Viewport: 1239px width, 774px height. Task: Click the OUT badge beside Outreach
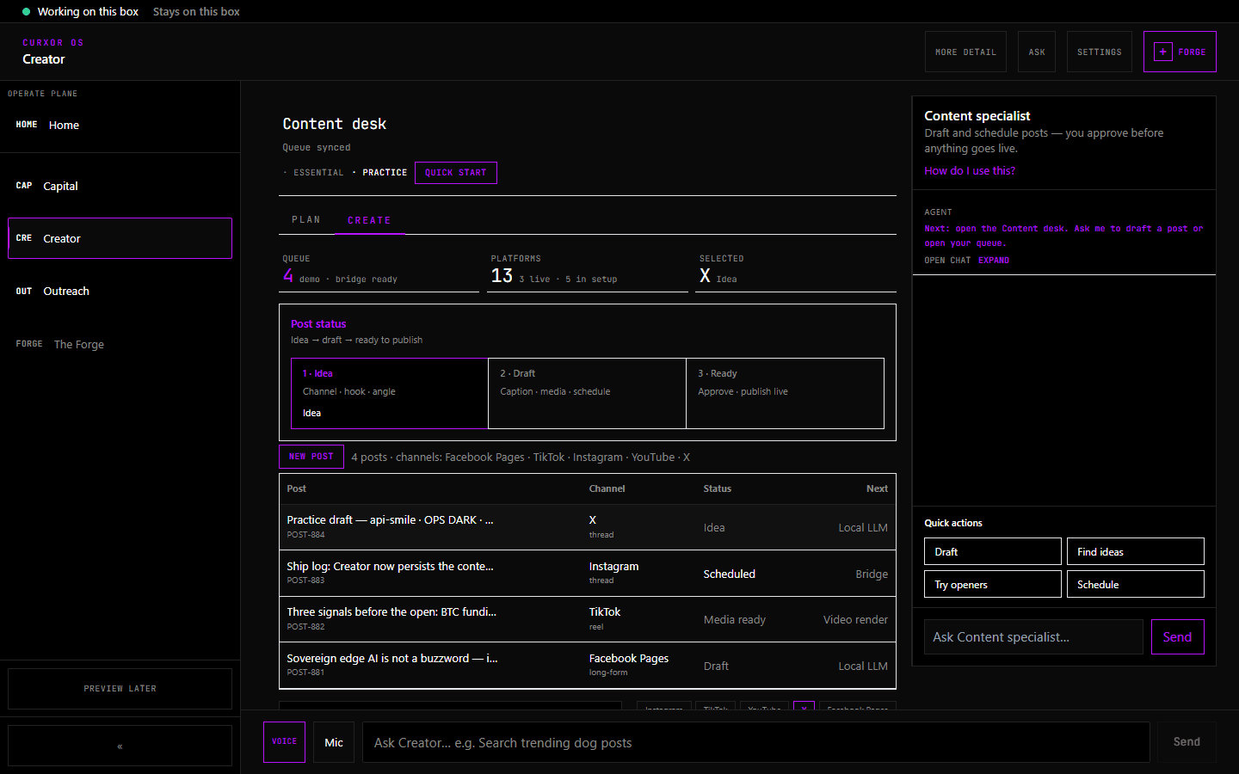24,292
